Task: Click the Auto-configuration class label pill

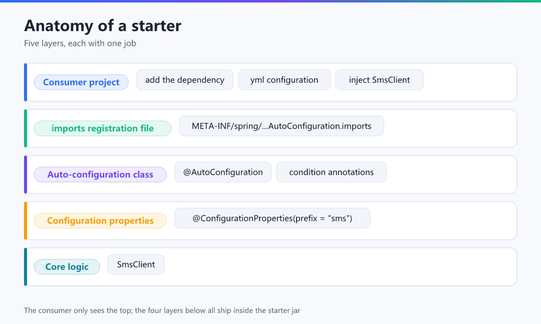Action: (100, 175)
